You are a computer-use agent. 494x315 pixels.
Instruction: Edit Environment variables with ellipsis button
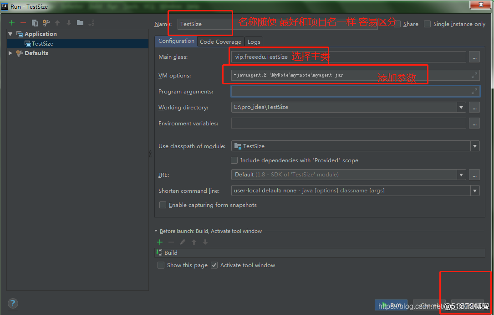pos(474,124)
